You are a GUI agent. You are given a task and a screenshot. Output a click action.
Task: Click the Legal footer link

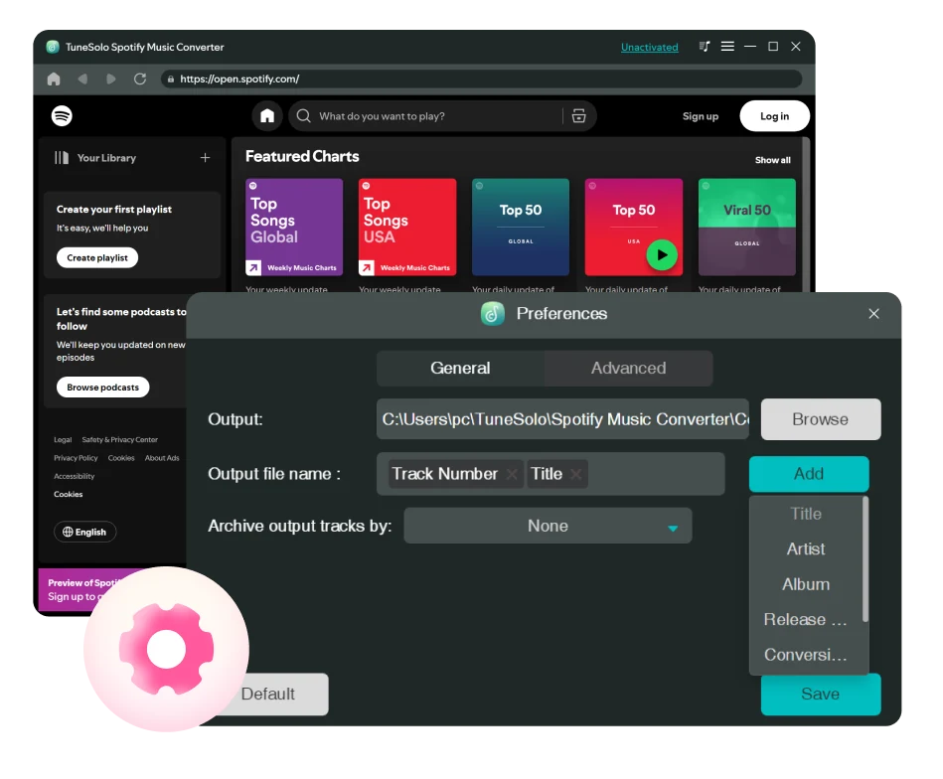tap(63, 440)
